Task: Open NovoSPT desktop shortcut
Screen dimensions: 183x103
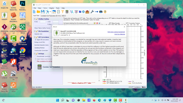Action: tap(5, 16)
